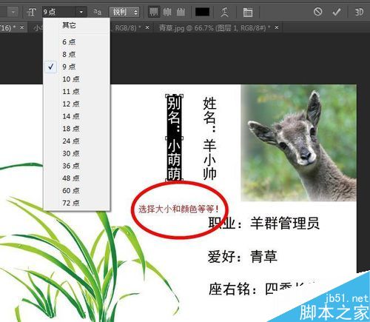Choose 6 点 font size

(x=76, y=42)
